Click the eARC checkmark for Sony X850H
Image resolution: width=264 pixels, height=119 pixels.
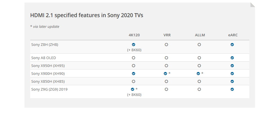tap(232, 81)
